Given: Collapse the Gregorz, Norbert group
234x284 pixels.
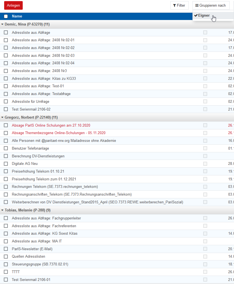Looking at the screenshot, I should pos(2,117).
